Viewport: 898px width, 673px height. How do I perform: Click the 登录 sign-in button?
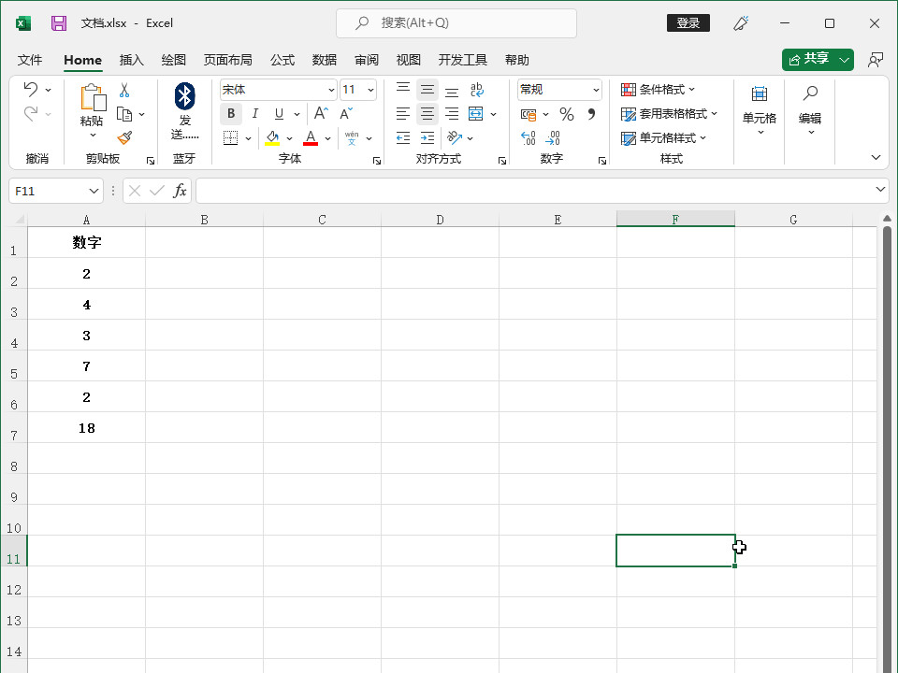pyautogui.click(x=688, y=22)
